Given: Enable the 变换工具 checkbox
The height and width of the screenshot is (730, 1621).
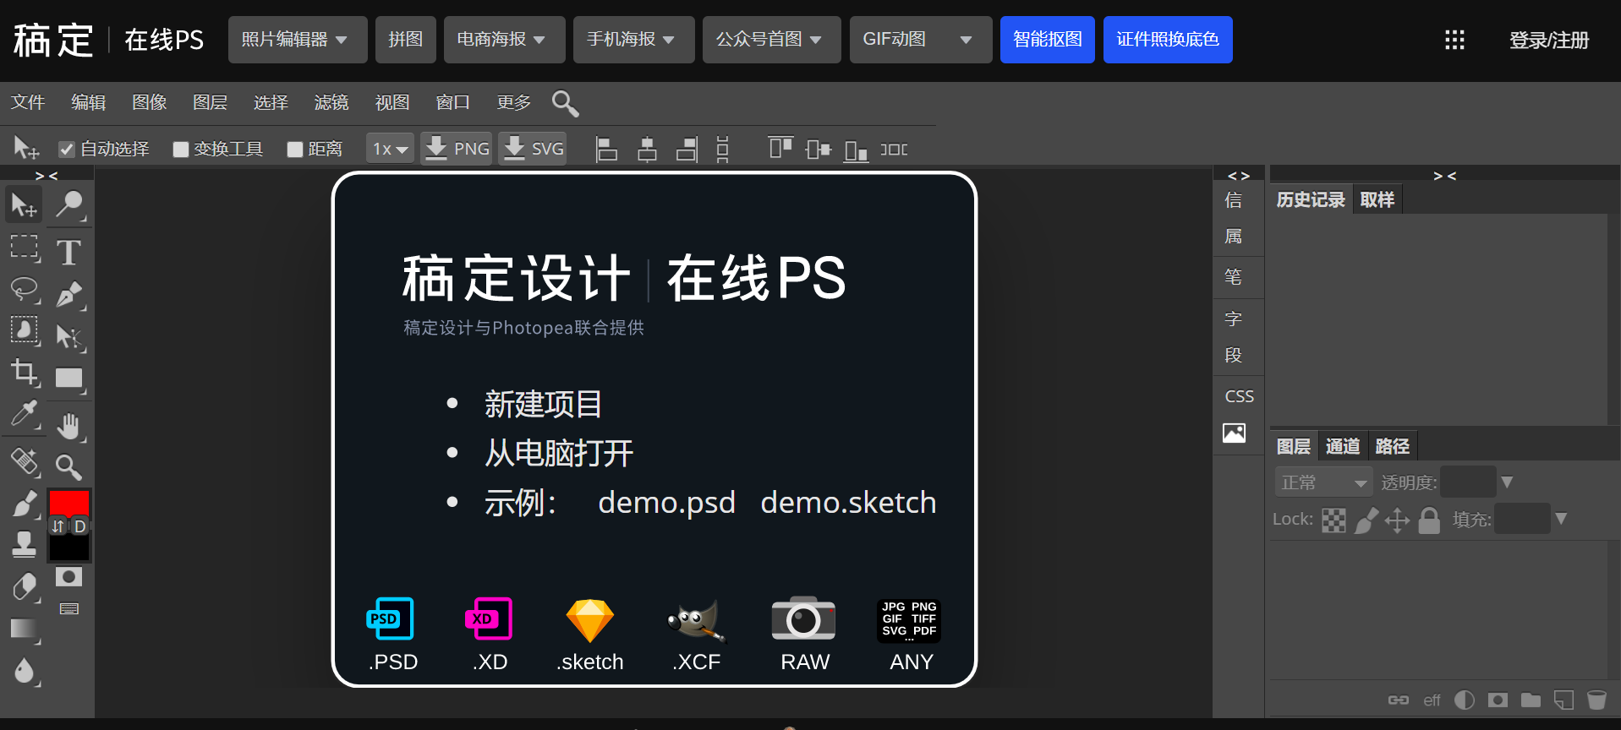Looking at the screenshot, I should [180, 150].
